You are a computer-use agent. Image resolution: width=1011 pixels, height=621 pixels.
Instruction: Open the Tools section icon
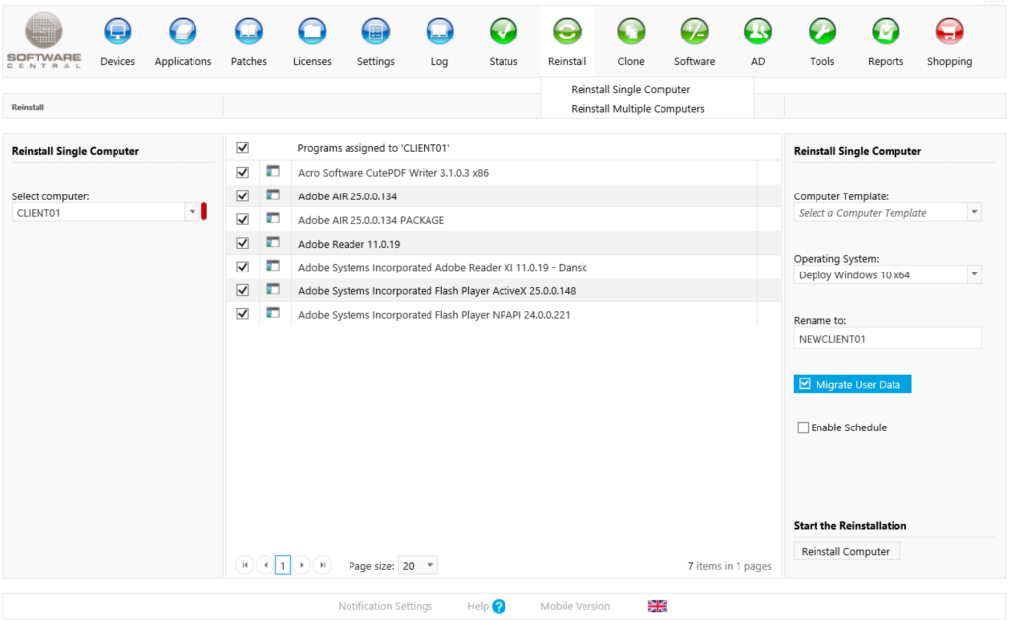(822, 31)
